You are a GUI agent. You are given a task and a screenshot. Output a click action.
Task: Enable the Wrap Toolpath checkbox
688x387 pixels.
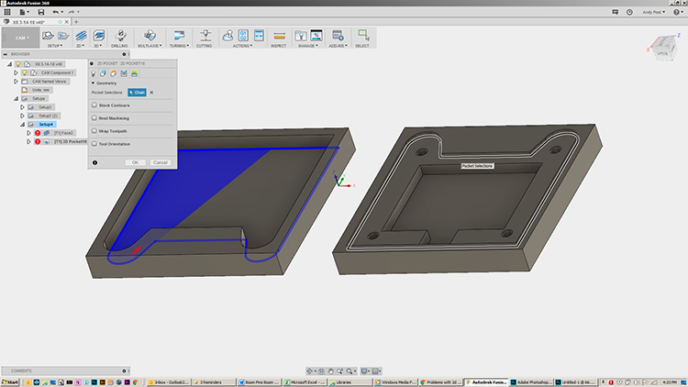(x=94, y=131)
